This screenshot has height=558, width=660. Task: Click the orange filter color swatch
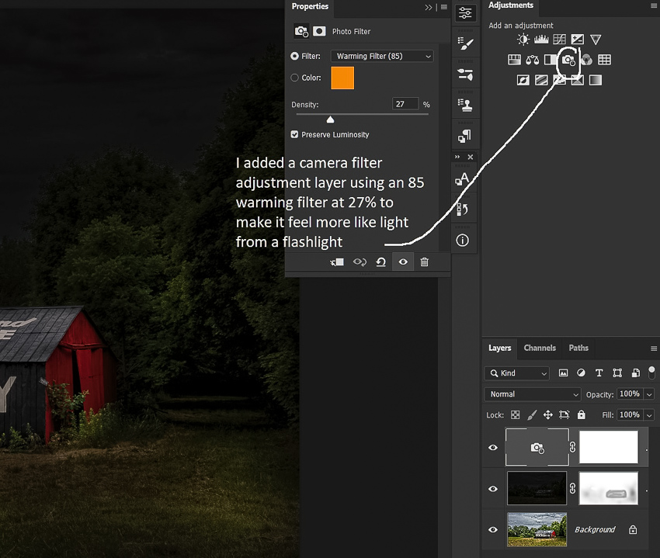342,78
